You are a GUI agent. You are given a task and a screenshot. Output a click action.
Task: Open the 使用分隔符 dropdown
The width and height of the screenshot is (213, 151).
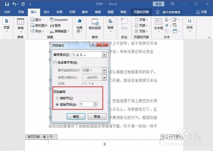pos(104,78)
